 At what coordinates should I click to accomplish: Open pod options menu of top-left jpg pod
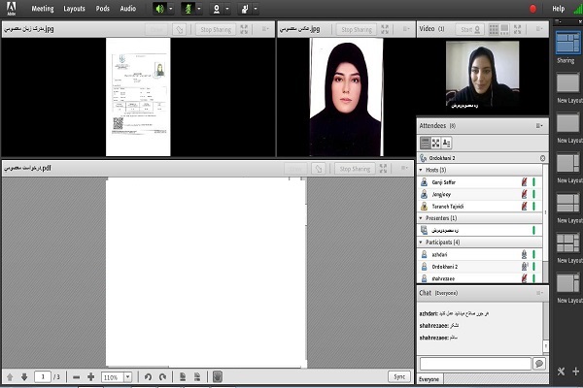click(265, 29)
